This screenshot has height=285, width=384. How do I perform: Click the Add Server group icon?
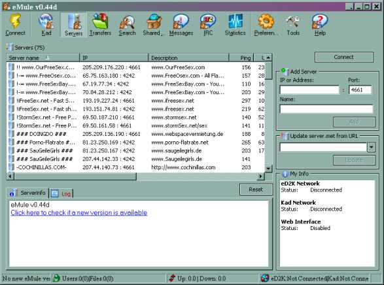[285, 71]
